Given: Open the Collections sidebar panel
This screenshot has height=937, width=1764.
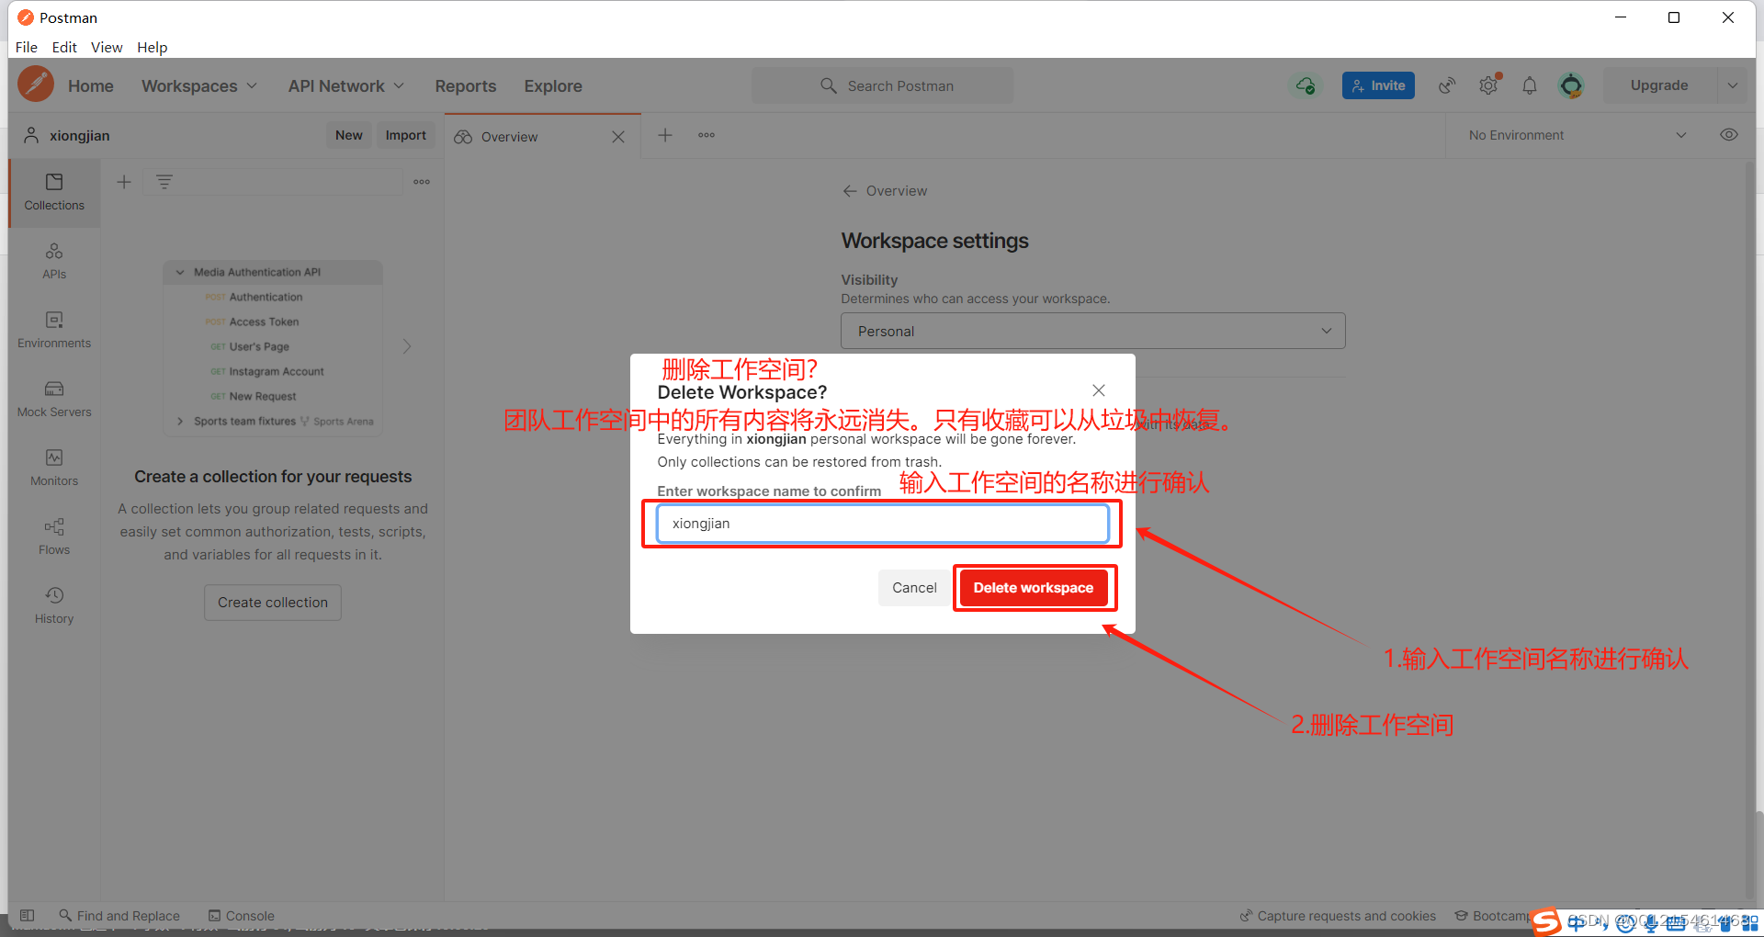Looking at the screenshot, I should pos(54,193).
